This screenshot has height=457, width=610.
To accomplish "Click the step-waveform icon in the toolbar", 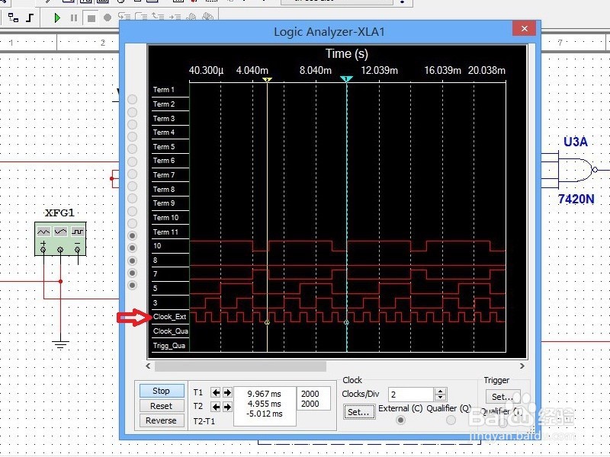I will (x=30, y=18).
